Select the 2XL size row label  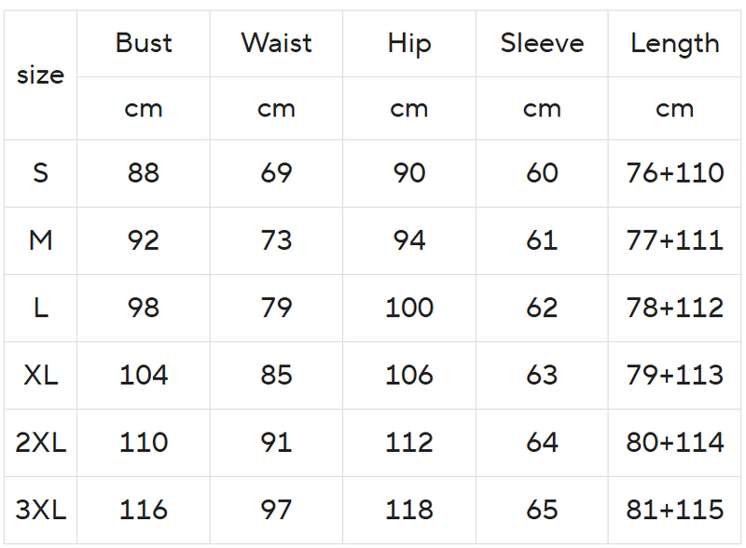(x=40, y=442)
